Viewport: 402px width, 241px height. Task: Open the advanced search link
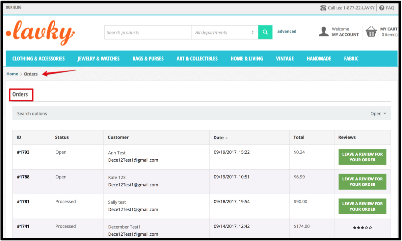(x=286, y=31)
